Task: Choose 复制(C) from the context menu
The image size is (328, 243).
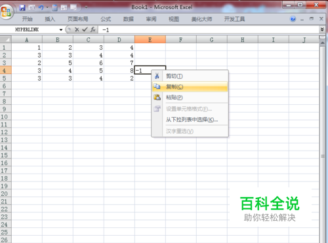Action: pyautogui.click(x=190, y=86)
